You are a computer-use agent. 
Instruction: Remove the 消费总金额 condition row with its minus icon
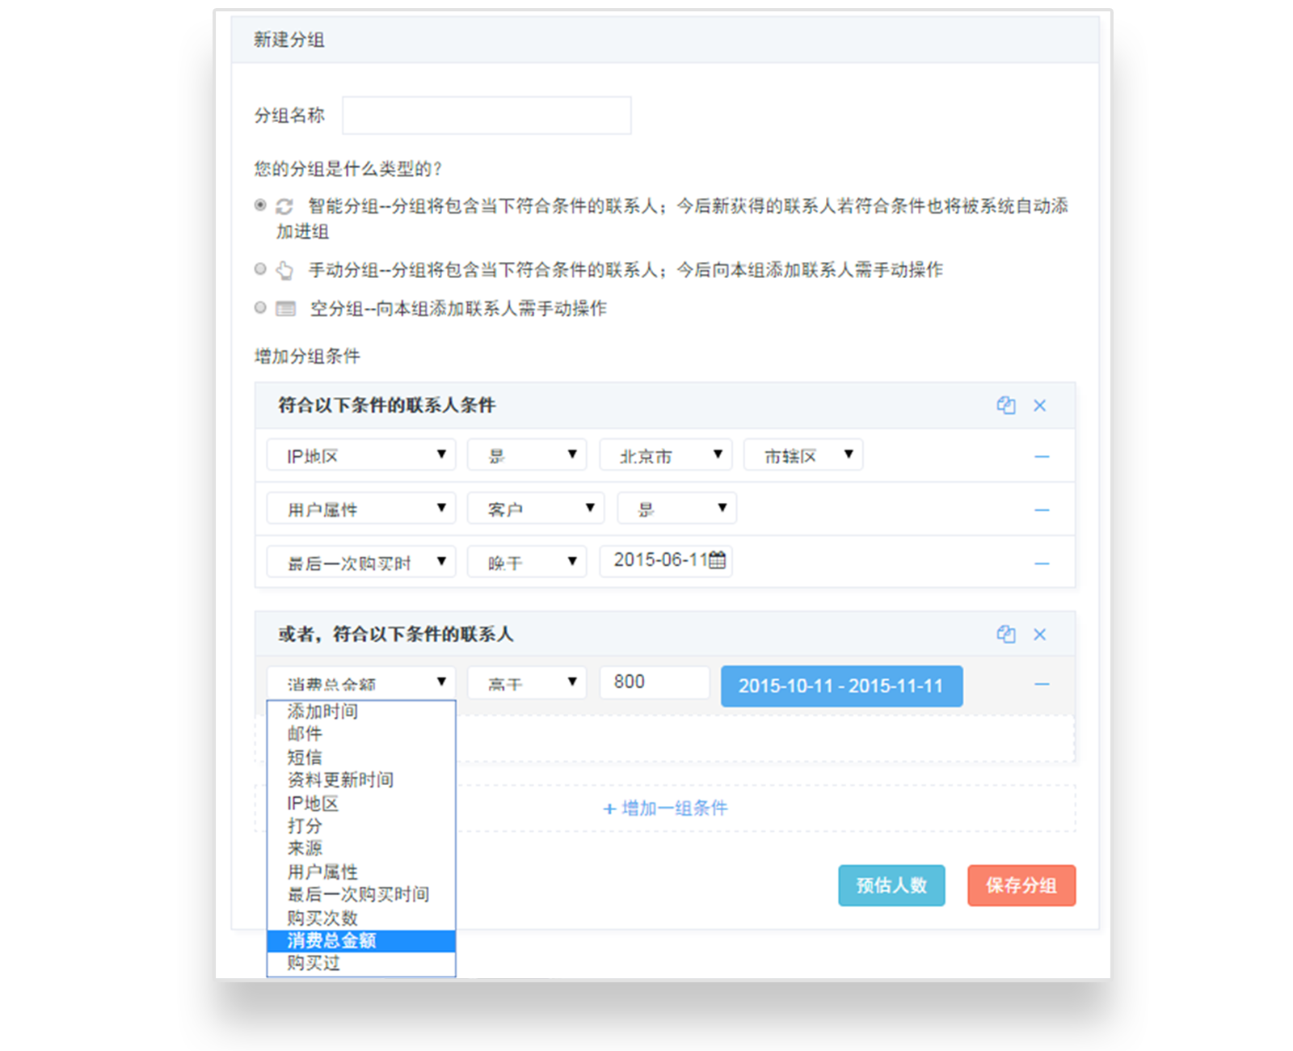1042,684
